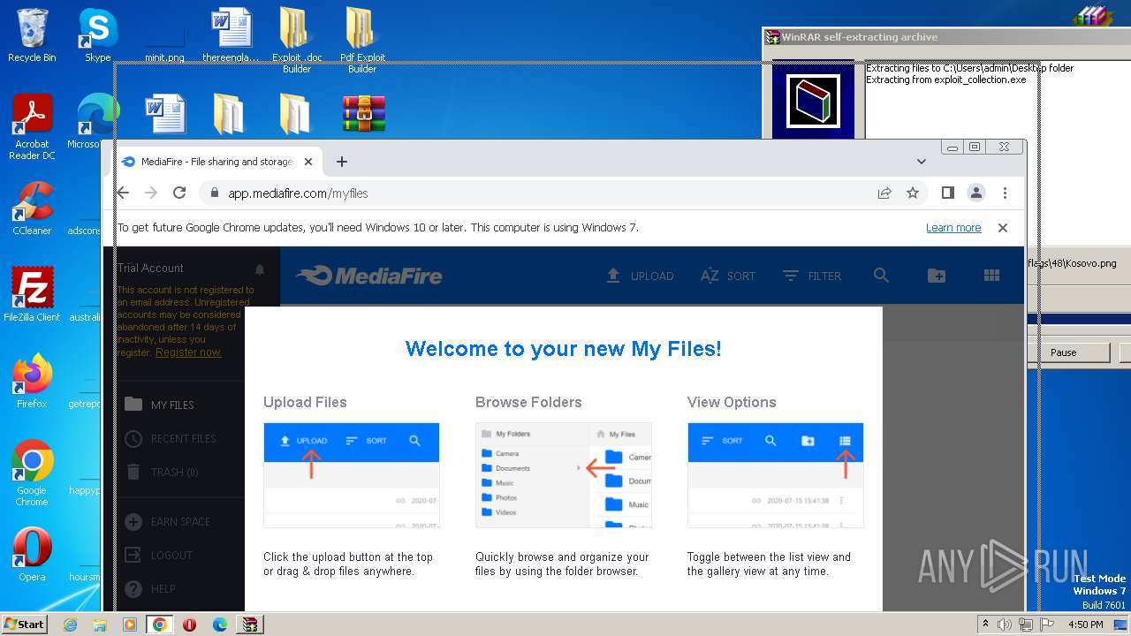Viewport: 1131px width, 636px height.
Task: Open the SORT option in MediaFire
Action: [x=728, y=276]
